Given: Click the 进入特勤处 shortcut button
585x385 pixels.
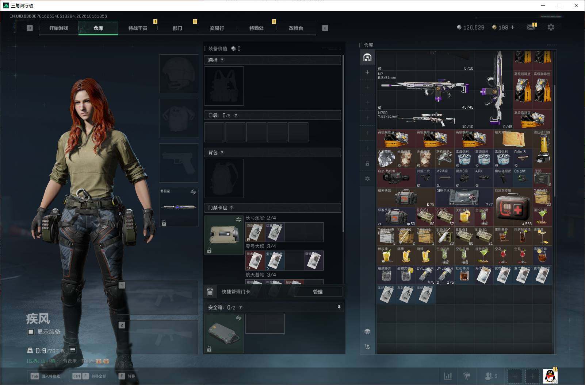Looking at the screenshot, I should 46,376.
